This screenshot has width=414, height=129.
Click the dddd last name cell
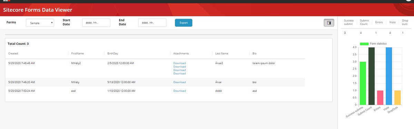tap(218, 91)
